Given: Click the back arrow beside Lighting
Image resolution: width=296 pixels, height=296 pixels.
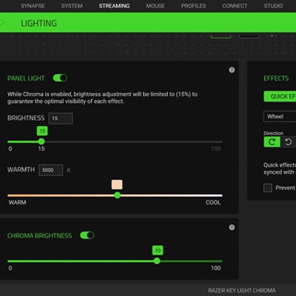Looking at the screenshot, I should point(2,23).
